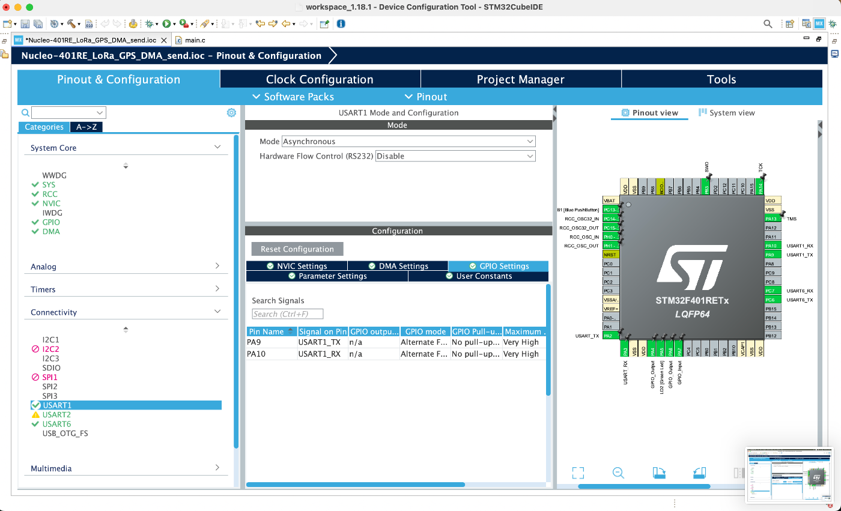Click the Save icon in toolbar

tap(25, 24)
